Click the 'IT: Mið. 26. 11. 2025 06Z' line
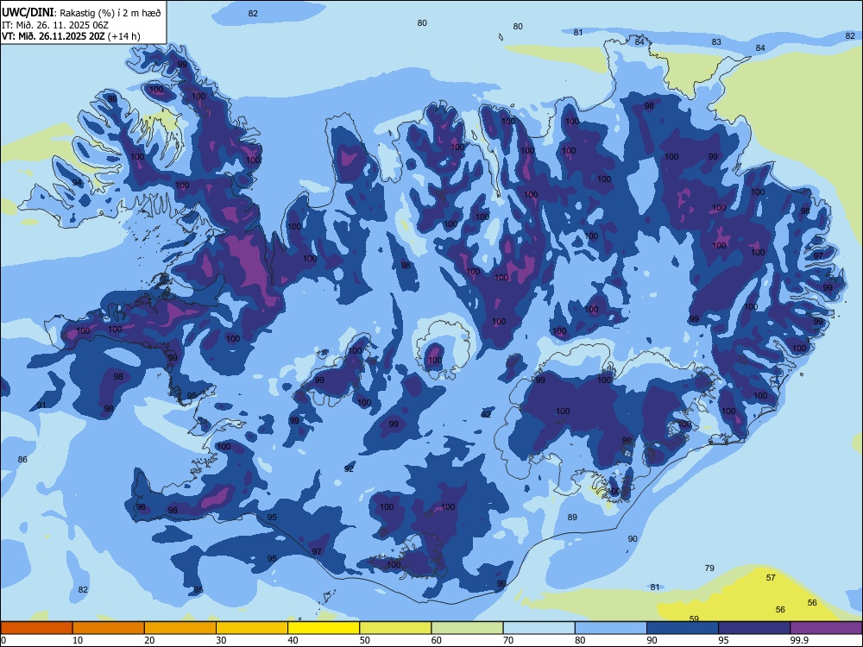 point(56,25)
